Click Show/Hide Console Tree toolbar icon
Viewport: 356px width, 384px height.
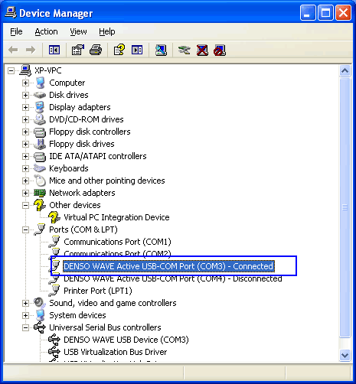tap(54, 50)
